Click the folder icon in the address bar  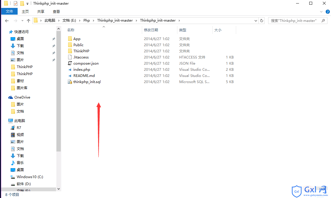tap(36, 20)
